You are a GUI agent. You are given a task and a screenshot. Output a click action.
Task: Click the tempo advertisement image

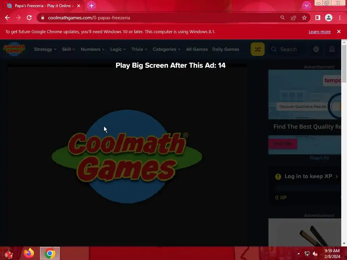(x=305, y=95)
